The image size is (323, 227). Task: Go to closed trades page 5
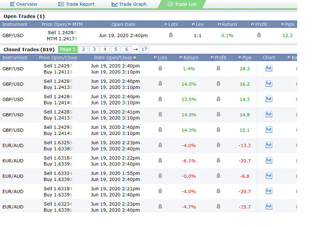[116, 50]
